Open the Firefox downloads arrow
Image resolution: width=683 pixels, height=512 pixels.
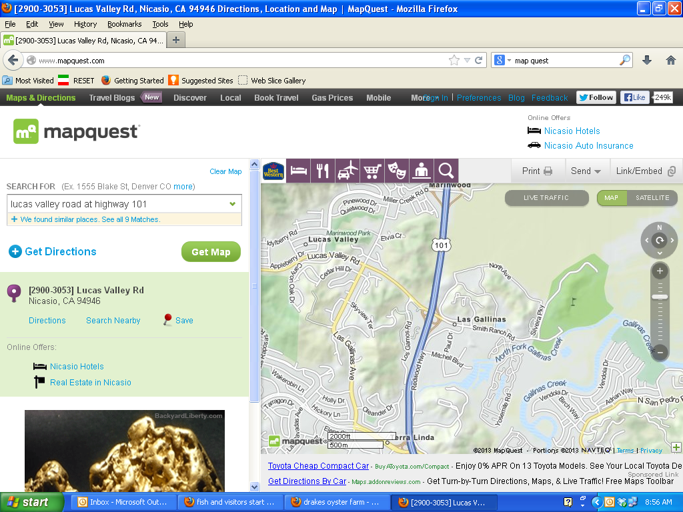click(647, 60)
